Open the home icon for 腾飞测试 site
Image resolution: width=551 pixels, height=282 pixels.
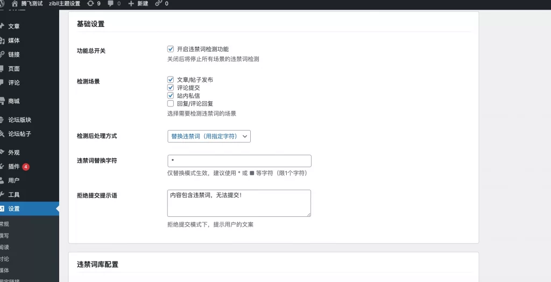coord(15,4)
